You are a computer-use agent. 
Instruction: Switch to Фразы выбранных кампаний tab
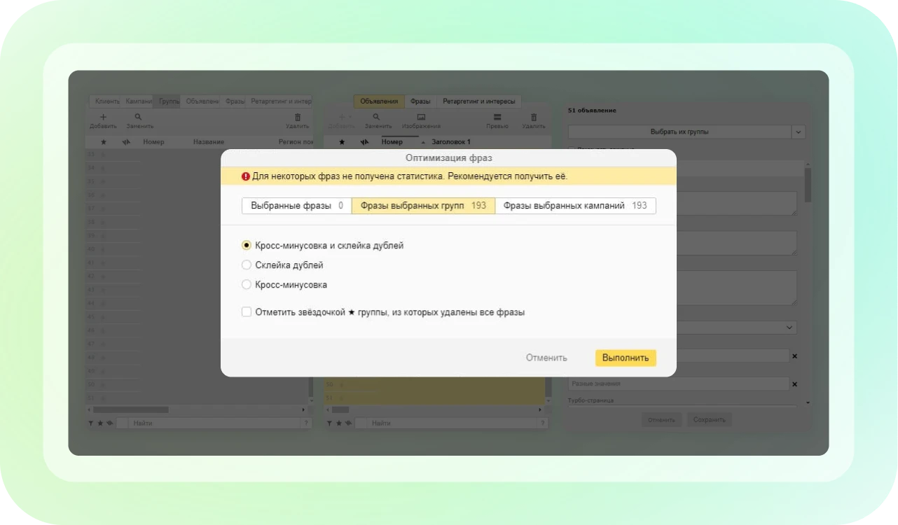point(575,206)
